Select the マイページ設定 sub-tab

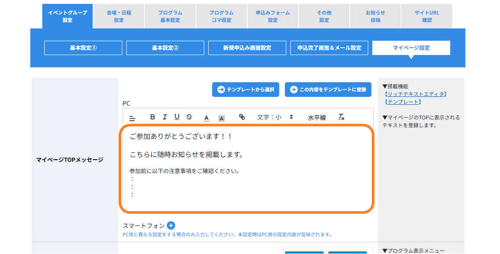(411, 48)
